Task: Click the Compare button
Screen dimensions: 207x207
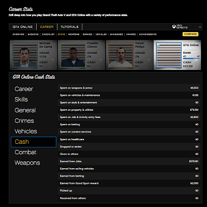Action: click(190, 34)
